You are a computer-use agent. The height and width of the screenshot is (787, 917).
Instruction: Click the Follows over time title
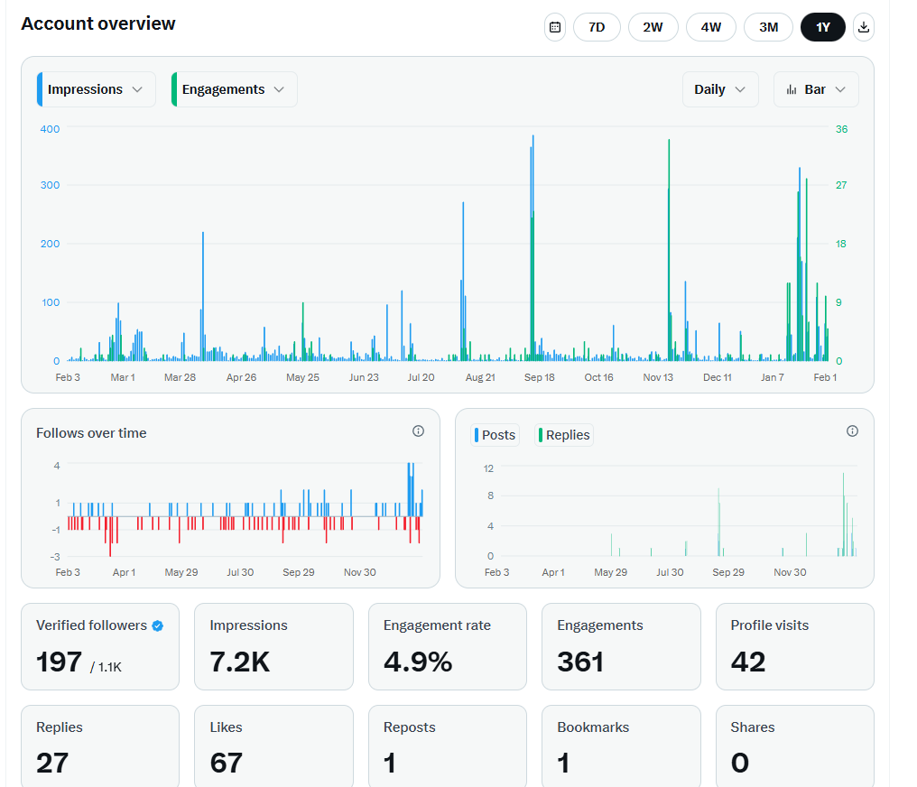91,433
